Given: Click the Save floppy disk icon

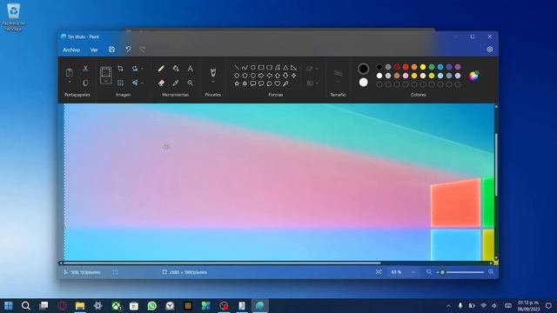Looking at the screenshot, I should tap(112, 50).
